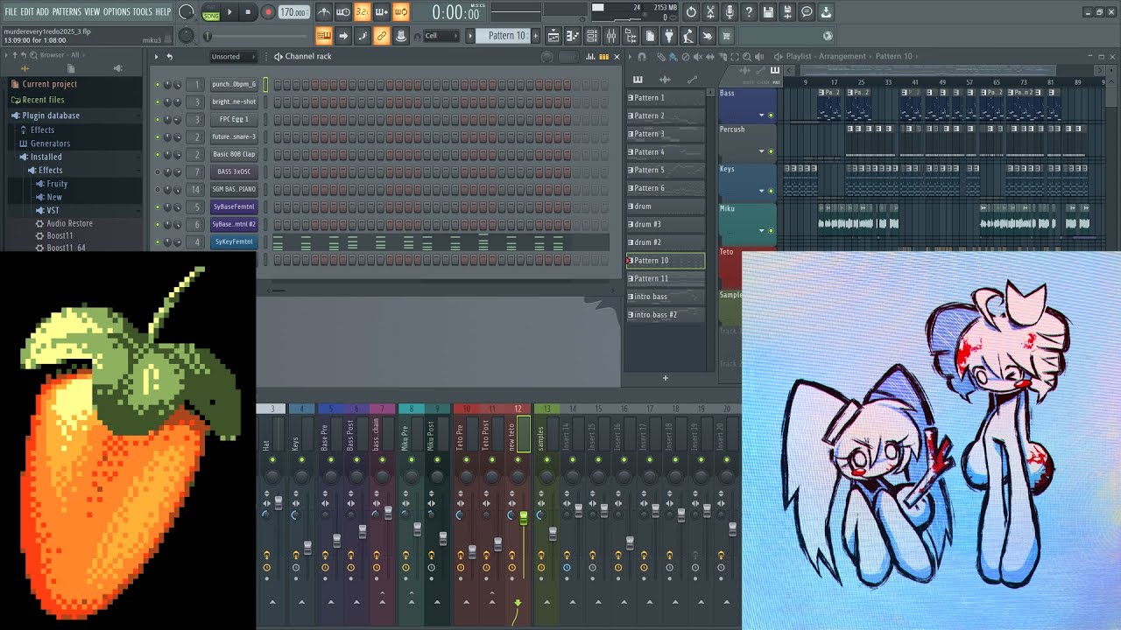Open the VIEW menu
Image resolution: width=1121 pixels, height=630 pixels.
point(92,12)
